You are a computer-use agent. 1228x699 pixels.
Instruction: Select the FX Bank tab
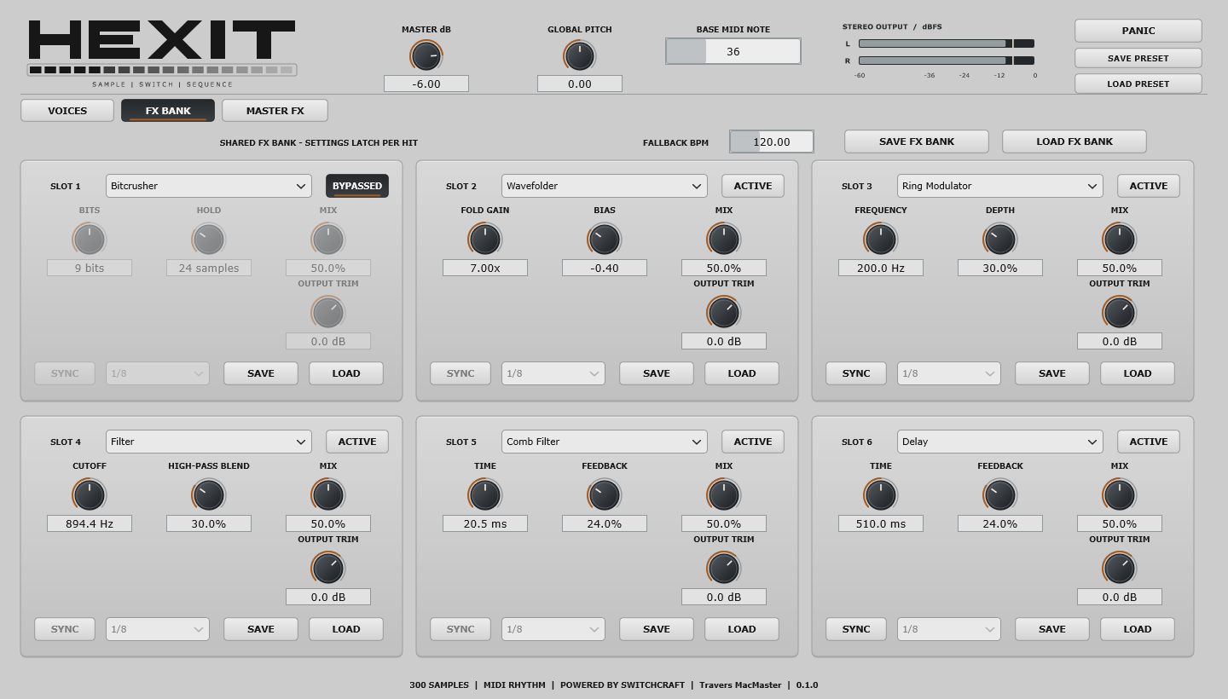(x=168, y=111)
